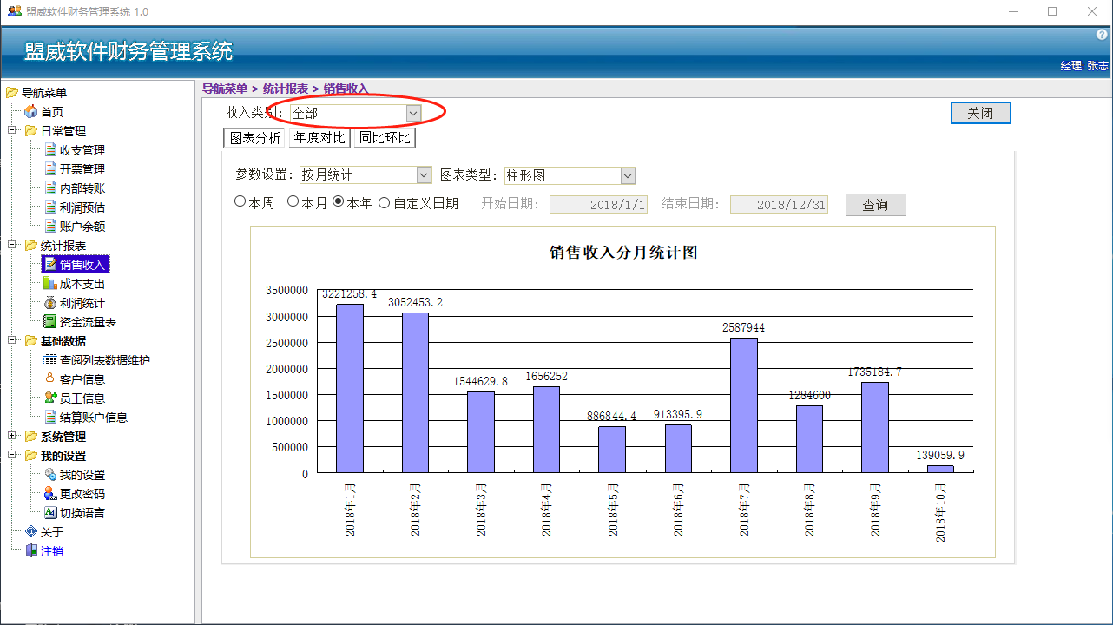The image size is (1113, 625).
Task: Collapse the 基础数据 tree node
Action: pyautogui.click(x=12, y=341)
